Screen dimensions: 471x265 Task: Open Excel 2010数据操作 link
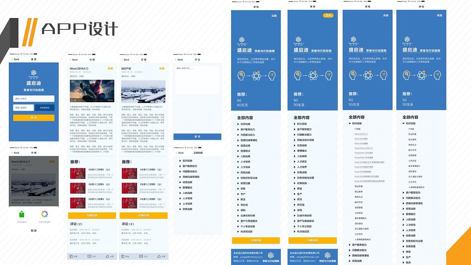tap(362, 172)
